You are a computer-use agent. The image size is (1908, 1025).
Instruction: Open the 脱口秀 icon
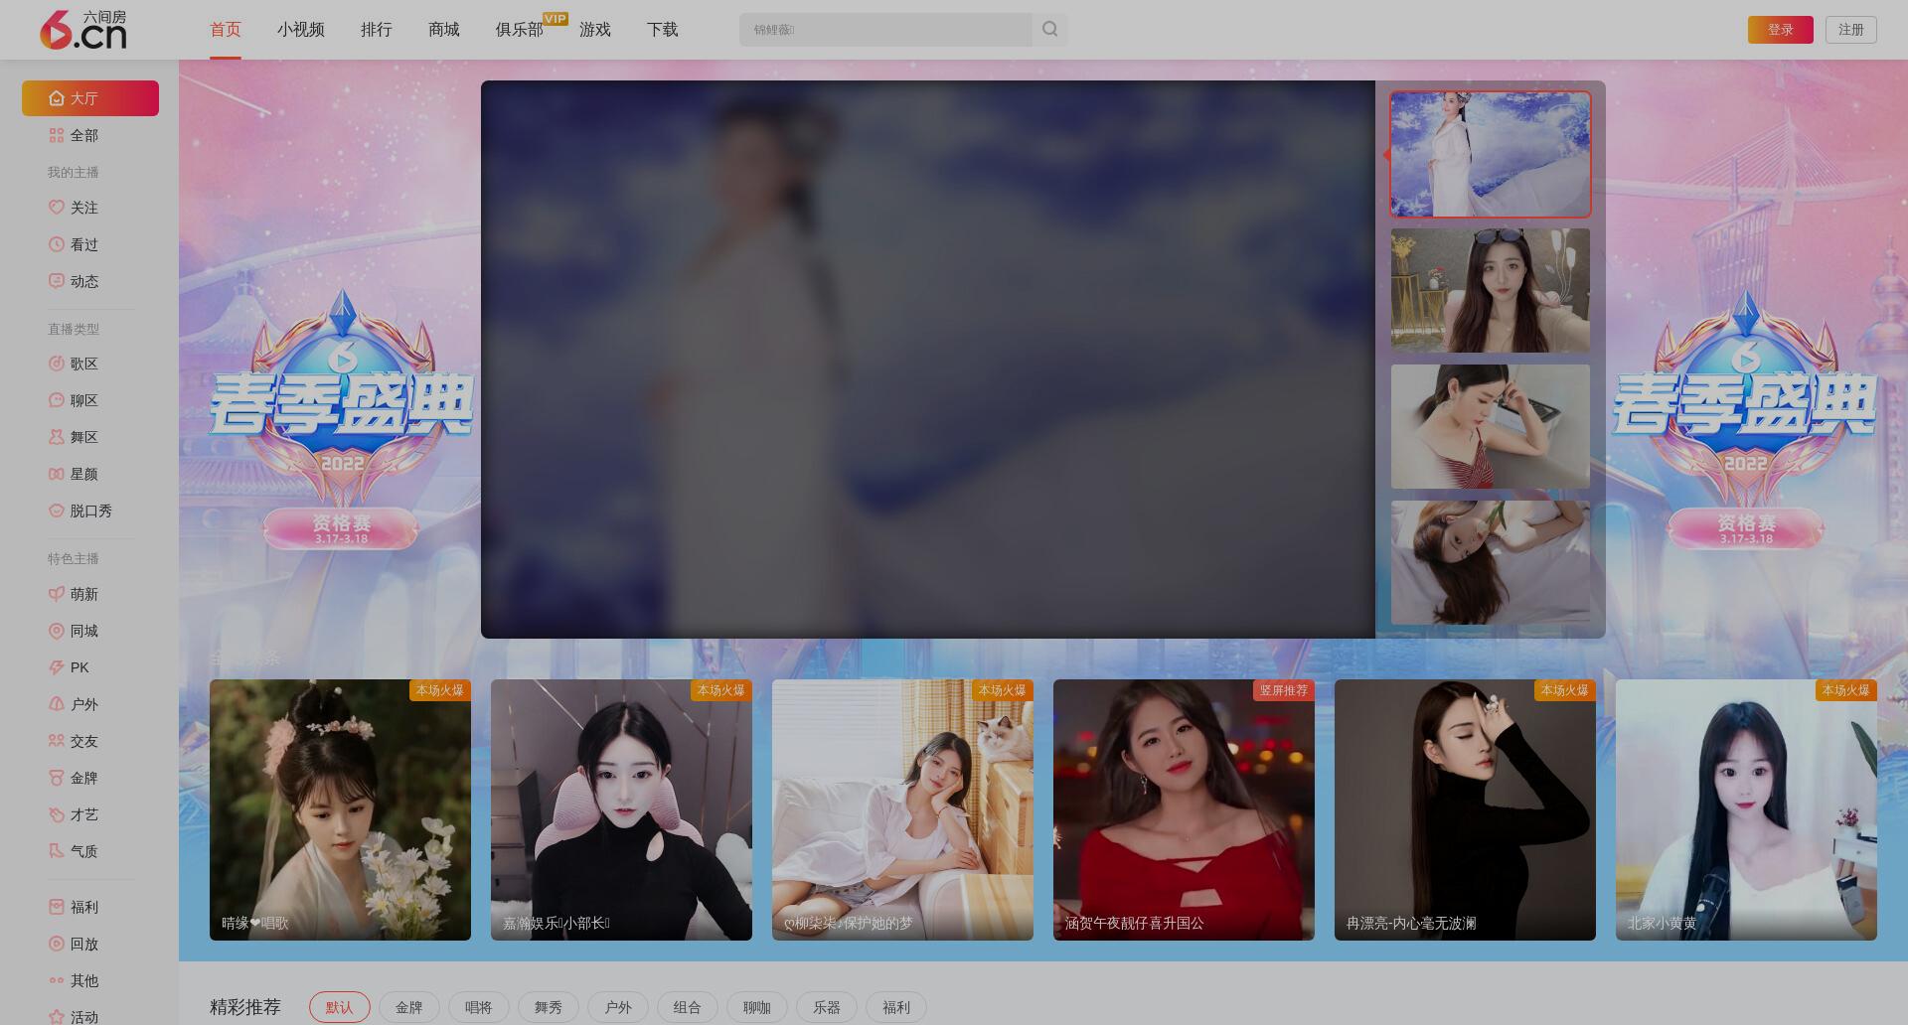[57, 511]
